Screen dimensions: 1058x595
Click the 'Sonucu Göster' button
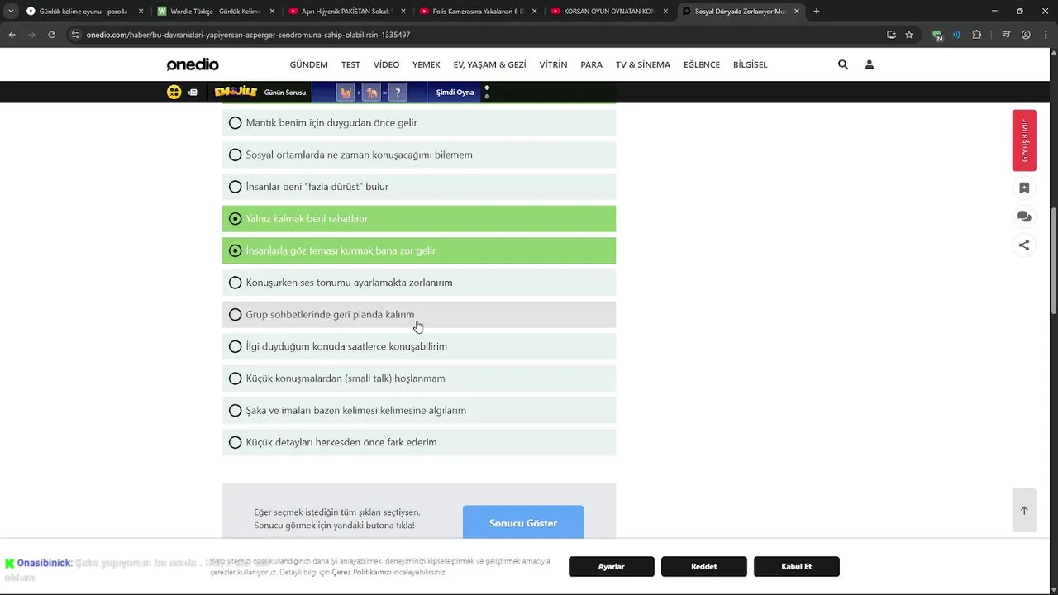coord(523,522)
